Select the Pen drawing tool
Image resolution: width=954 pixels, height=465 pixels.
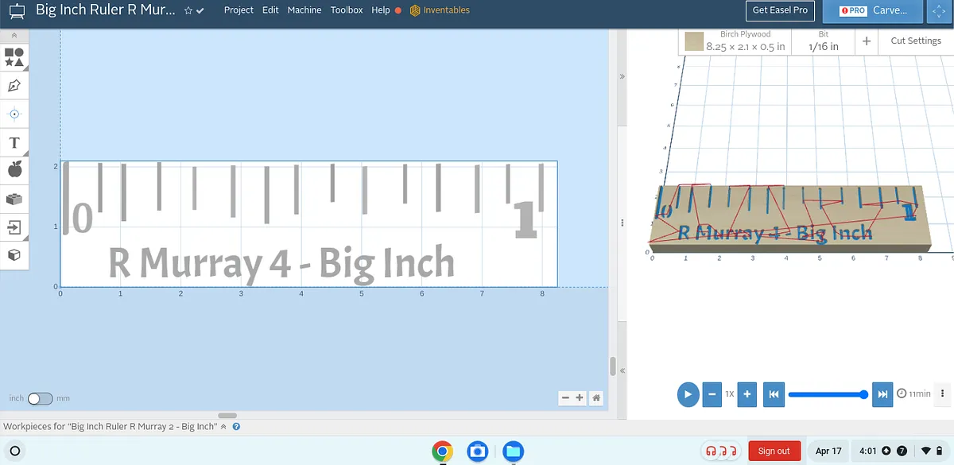pos(14,86)
